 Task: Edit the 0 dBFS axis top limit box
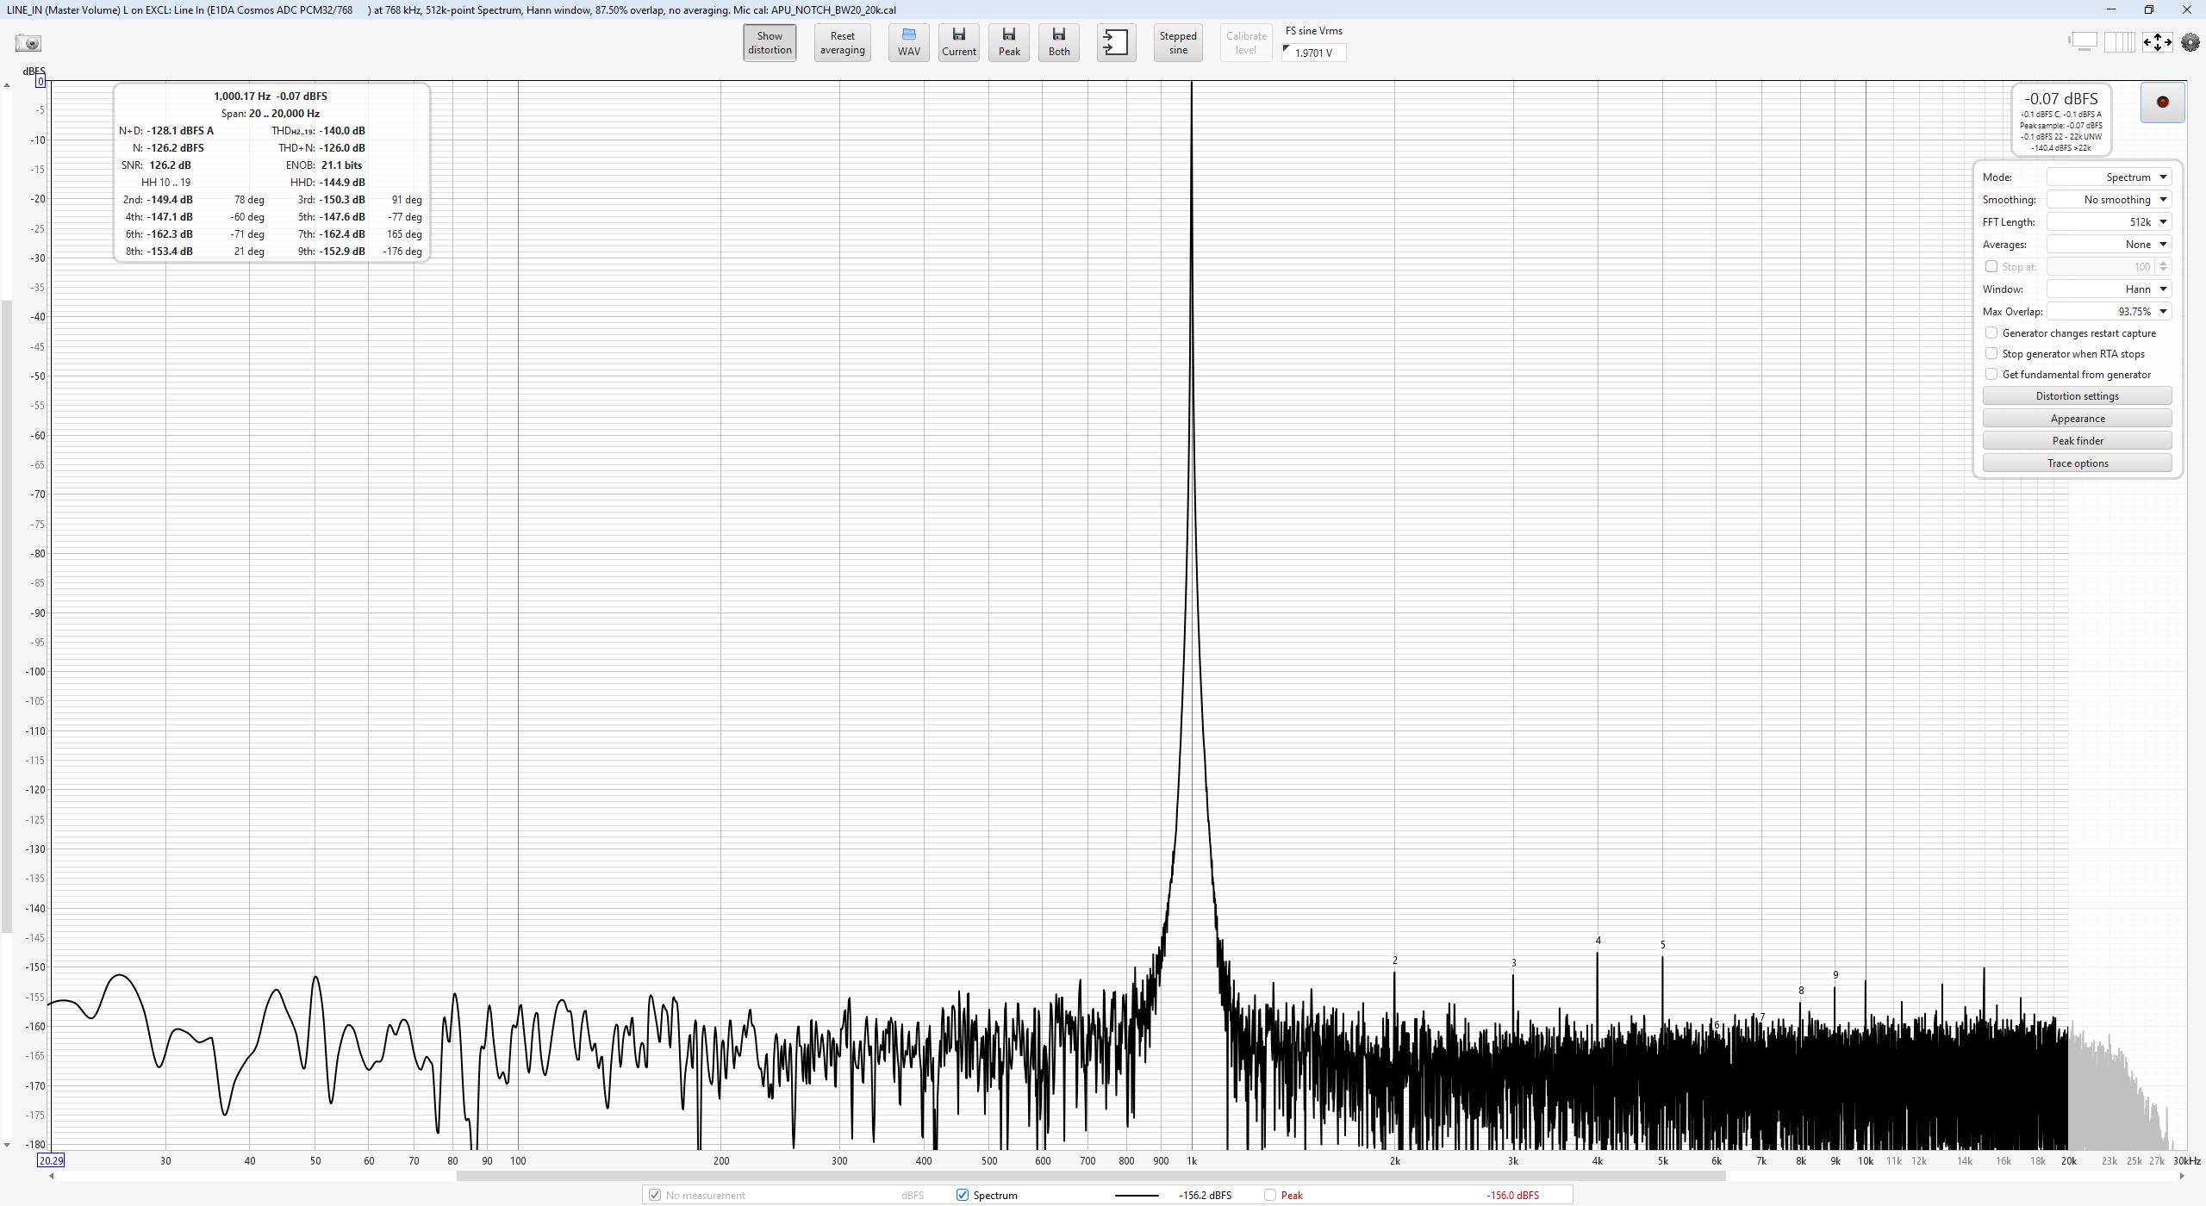point(41,81)
